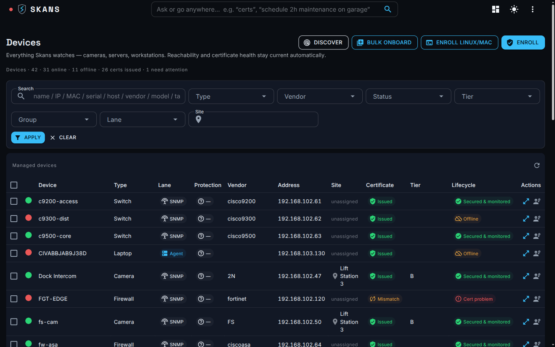Open the Lane filter dropdown
Viewport: 555px width, 347px height.
(142, 120)
